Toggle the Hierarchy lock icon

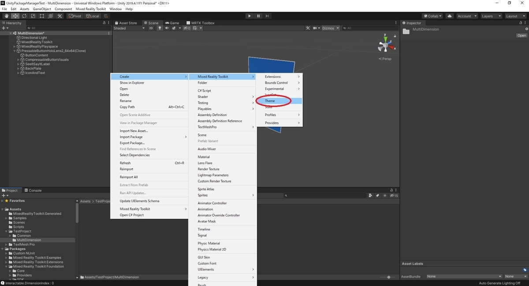coord(104,23)
